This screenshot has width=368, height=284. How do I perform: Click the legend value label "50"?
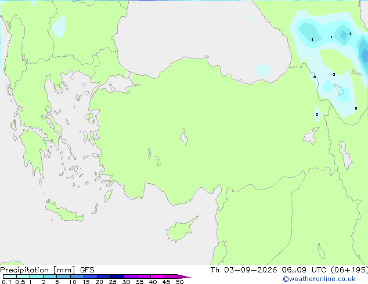[179, 282]
